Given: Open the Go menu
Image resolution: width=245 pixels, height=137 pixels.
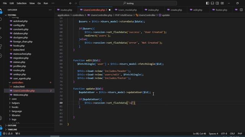Looking at the screenshot, I should tap(39, 3).
